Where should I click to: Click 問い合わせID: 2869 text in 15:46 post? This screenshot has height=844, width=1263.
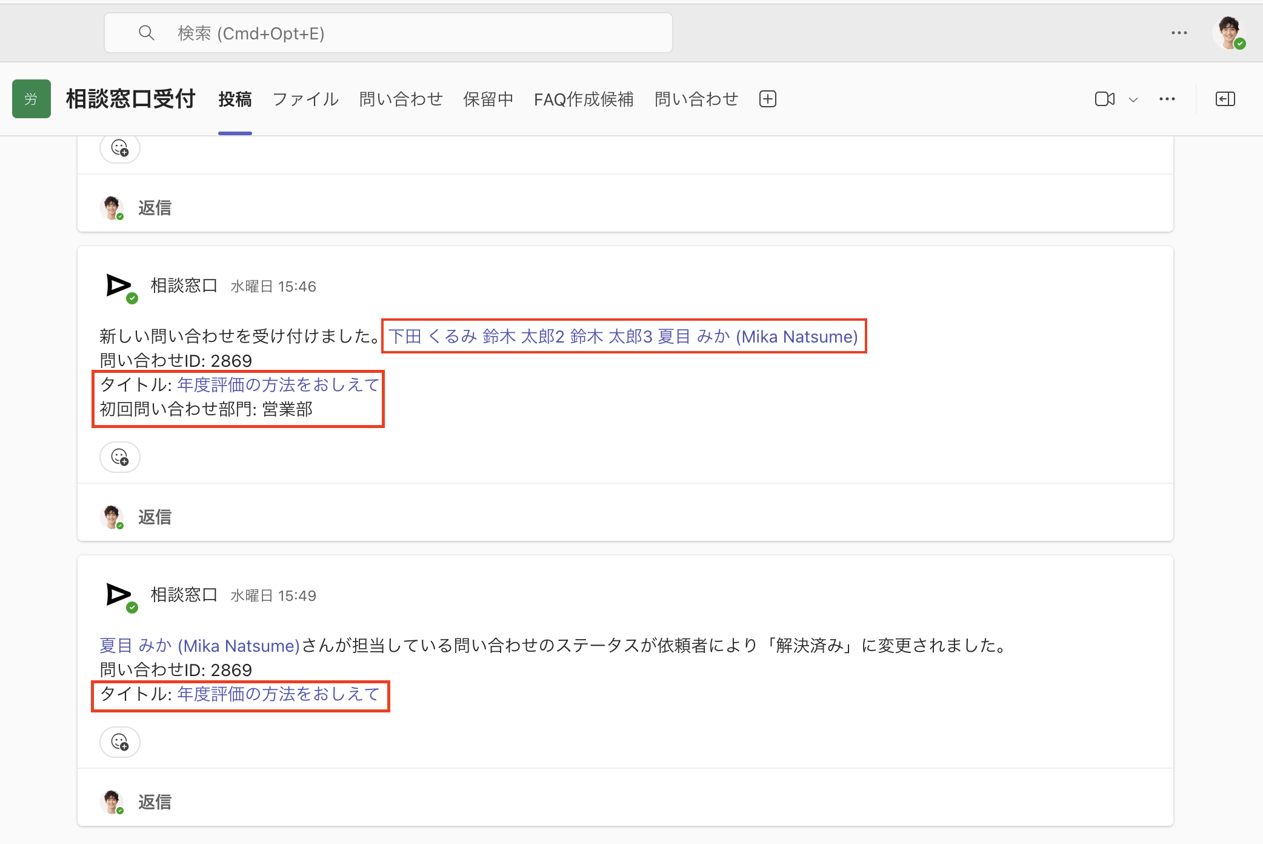click(x=176, y=361)
